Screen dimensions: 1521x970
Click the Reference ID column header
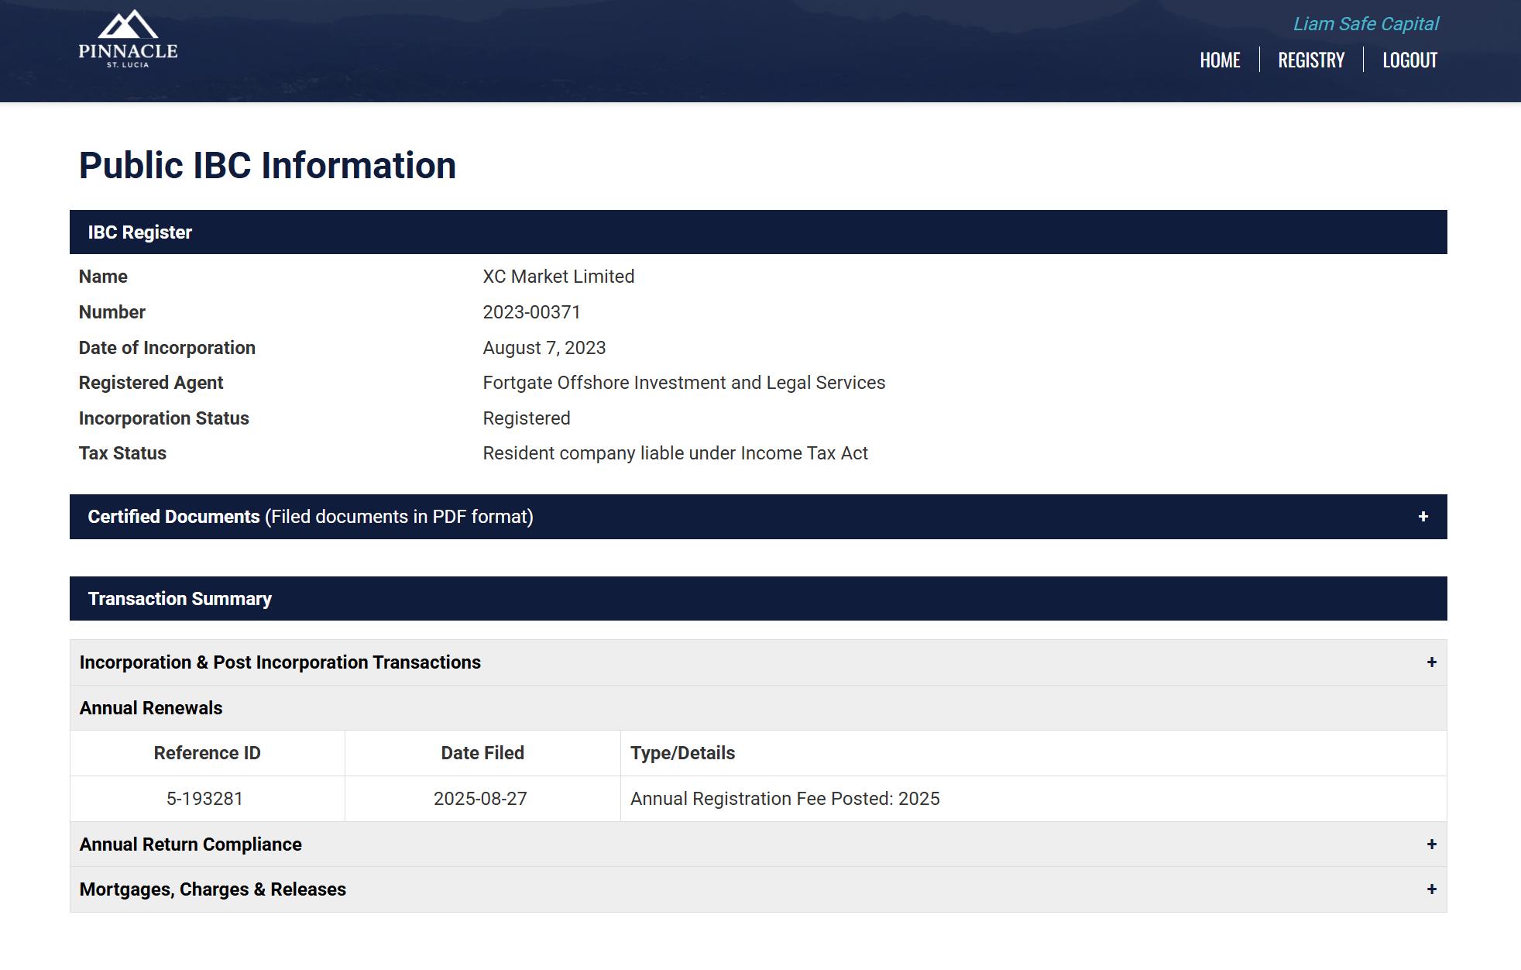point(207,753)
